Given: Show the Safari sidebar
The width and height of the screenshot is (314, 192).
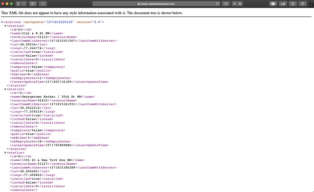Looking at the screenshot, I should (34, 3).
